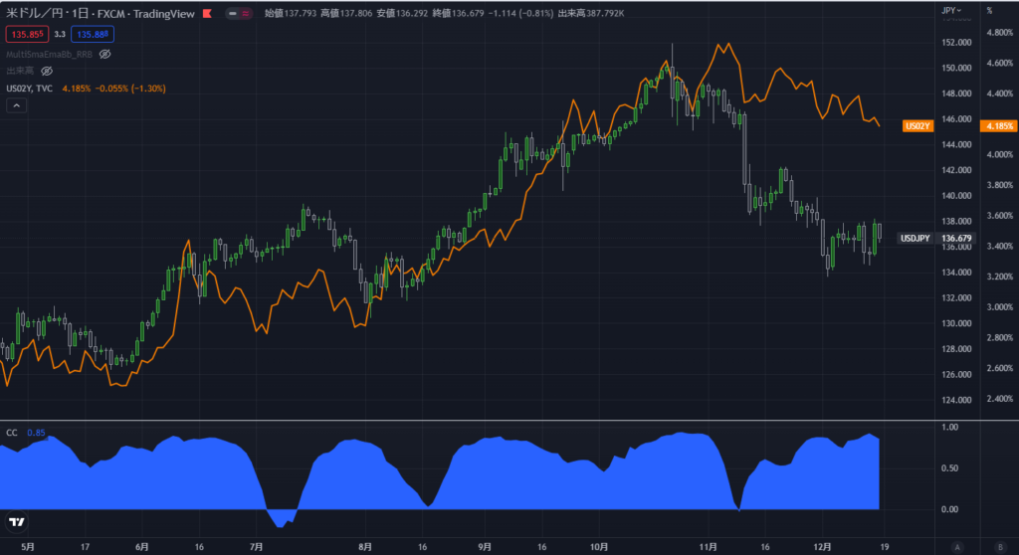Open the JPY currency dropdown
Image resolution: width=1019 pixels, height=555 pixels.
click(953, 10)
